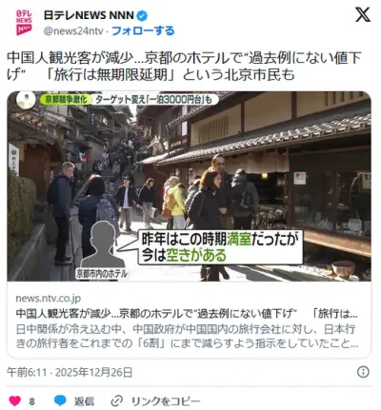The height and width of the screenshot is (410, 381).
Task: Open the 日テレNEWS NNN account name
Action: (x=89, y=15)
